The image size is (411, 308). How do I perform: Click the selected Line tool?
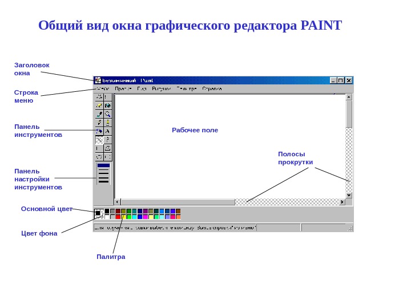(99, 140)
